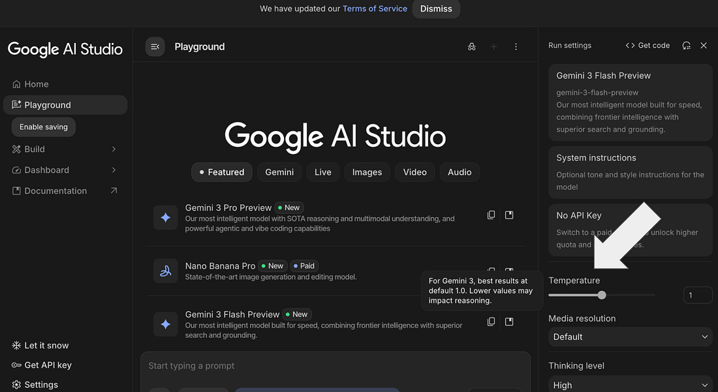Image resolution: width=718 pixels, height=392 pixels.
Task: Select the Live filter tab
Action: click(323, 172)
